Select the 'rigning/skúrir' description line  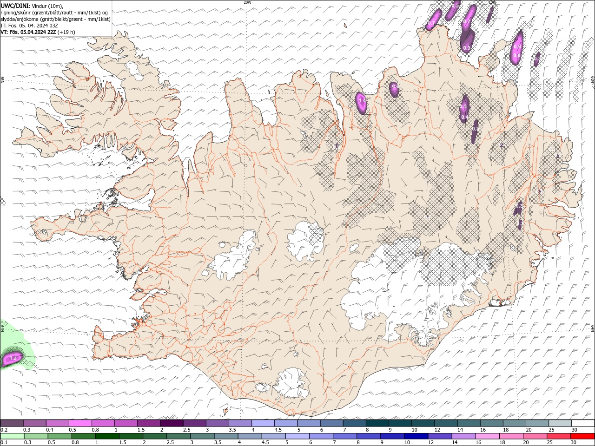pyautogui.click(x=55, y=12)
